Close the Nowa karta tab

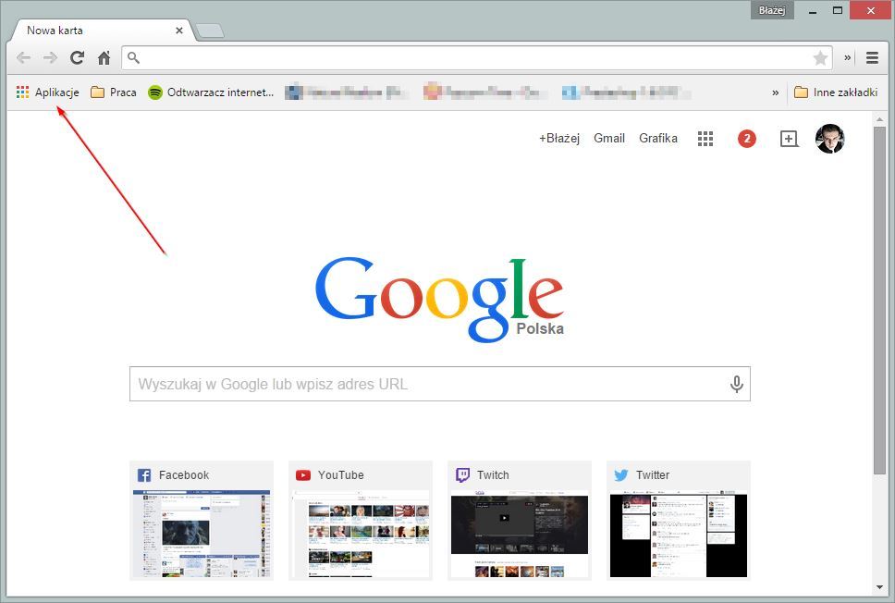tap(179, 31)
